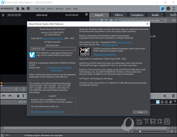Click the blue pen edit mode icon
Image resolution: width=177 pixels, height=137 pixels.
(x=163, y=9)
